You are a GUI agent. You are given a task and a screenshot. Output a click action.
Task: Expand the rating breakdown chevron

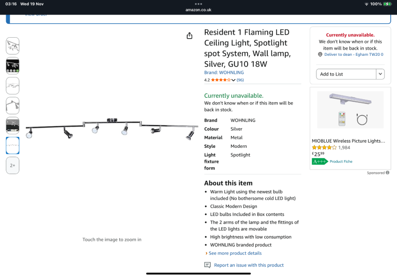(234, 80)
